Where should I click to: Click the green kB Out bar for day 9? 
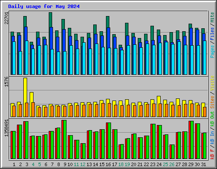(x=65, y=139)
